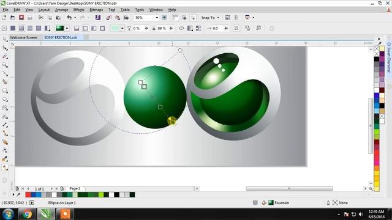Select the Text tool in the toolbox
This screenshot has width=392, height=220.
(x=5, y=116)
